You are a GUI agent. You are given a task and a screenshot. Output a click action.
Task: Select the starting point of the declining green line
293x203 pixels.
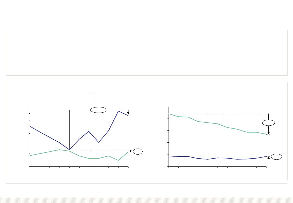(x=169, y=114)
